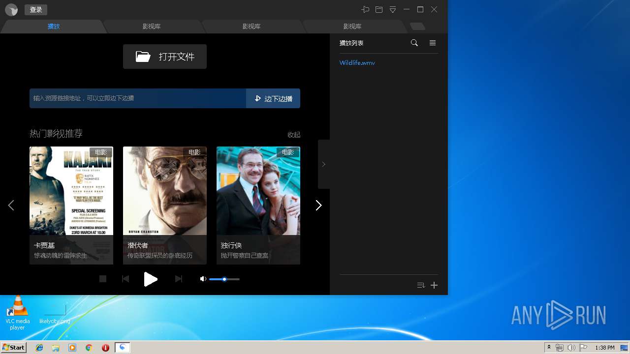Launch Google Chrome from the taskbar
Image resolution: width=630 pixels, height=354 pixels.
pyautogui.click(x=89, y=348)
